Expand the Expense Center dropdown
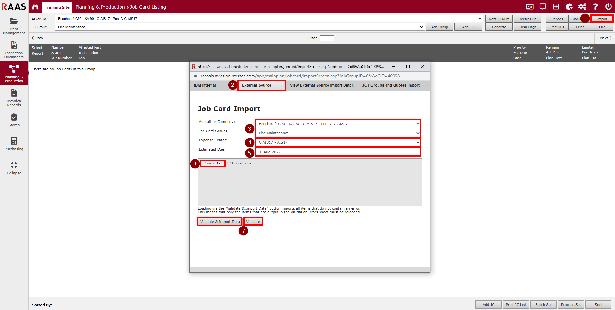Screen dimensions: 615x310 tap(338, 142)
